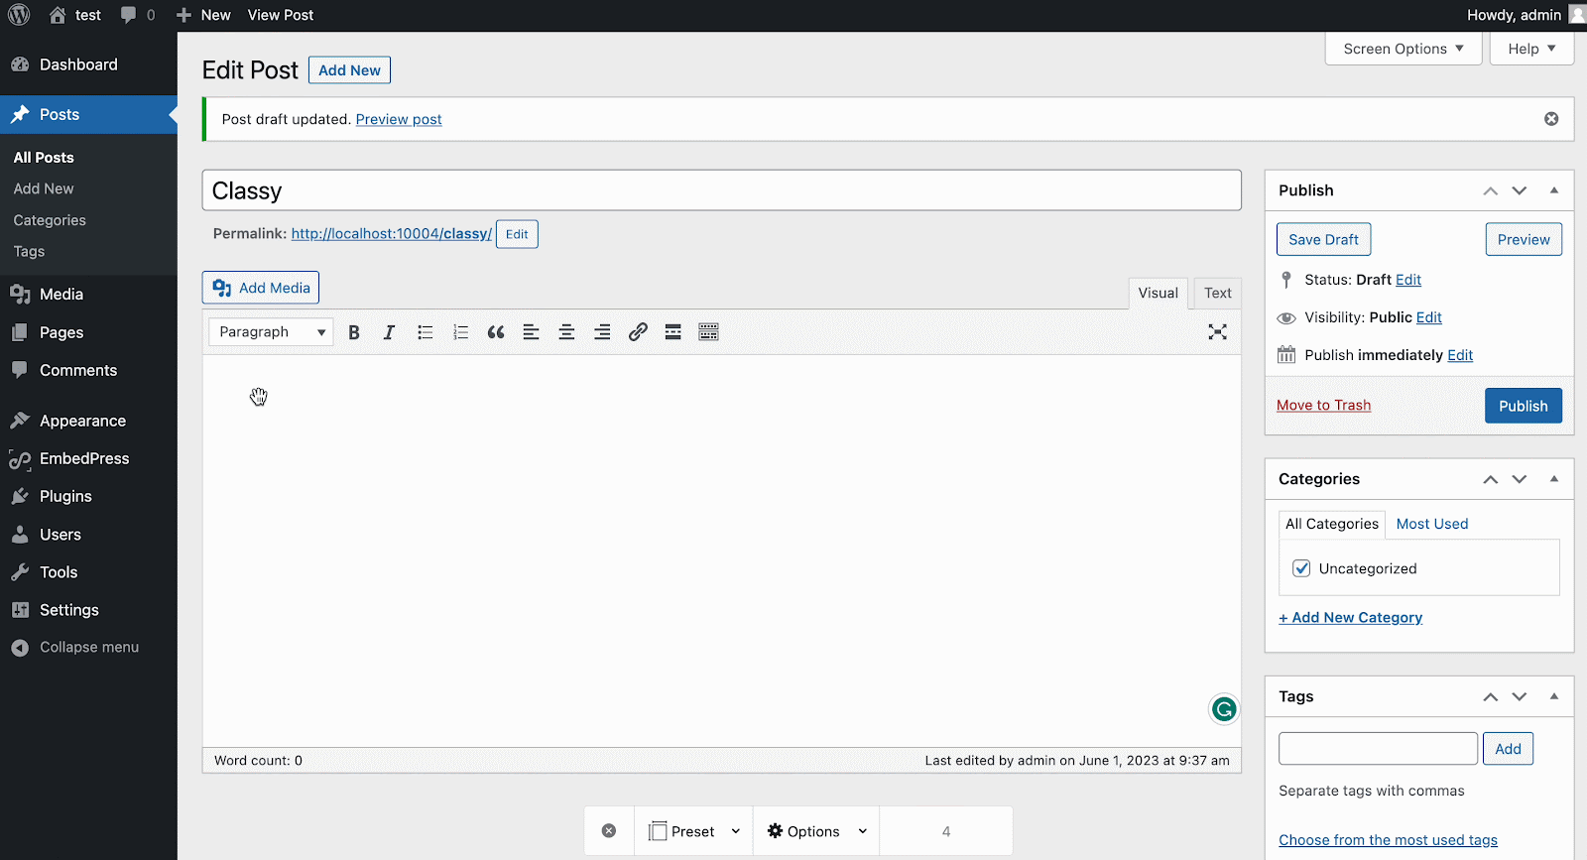The height and width of the screenshot is (860, 1587).
Task: Switch to Most Used categories tab
Action: pos(1431,524)
